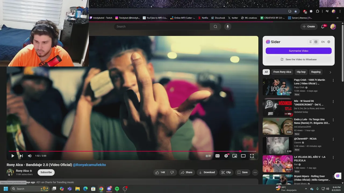
Task: Toggle autoplay switch in player controls
Action: click(208, 156)
